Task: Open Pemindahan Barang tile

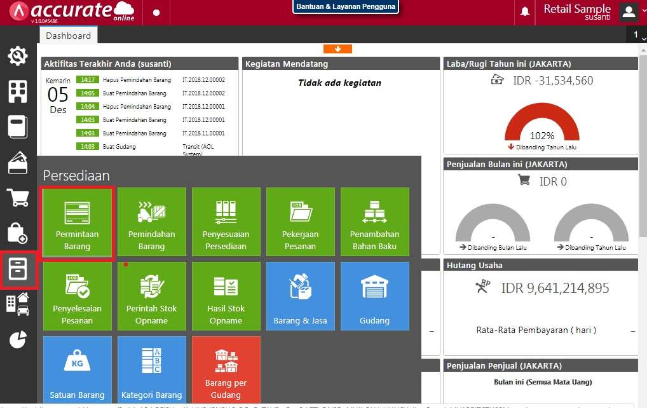Action: [x=151, y=222]
